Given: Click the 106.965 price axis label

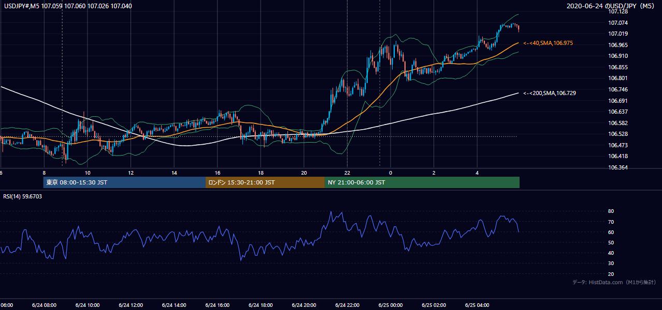Looking at the screenshot, I should tap(618, 45).
